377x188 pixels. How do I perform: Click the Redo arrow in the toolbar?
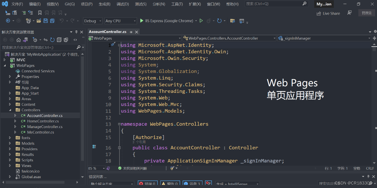pyautogui.click(x=72, y=21)
